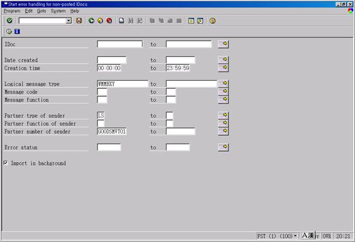The image size is (355, 242).
Task: Open multiple selection for Creation time
Action: (224, 68)
